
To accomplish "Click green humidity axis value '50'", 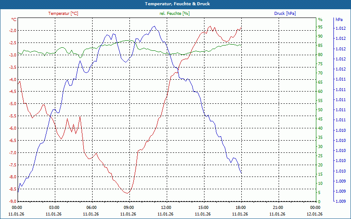I will [320, 110].
